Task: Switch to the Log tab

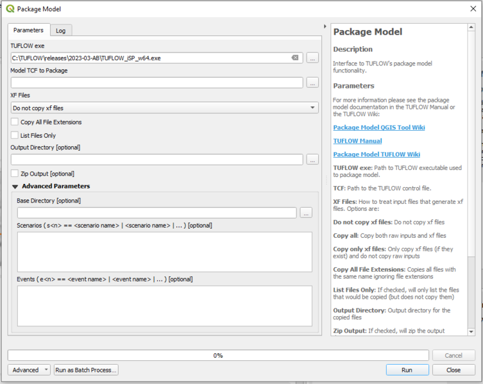Action: pos(60,30)
